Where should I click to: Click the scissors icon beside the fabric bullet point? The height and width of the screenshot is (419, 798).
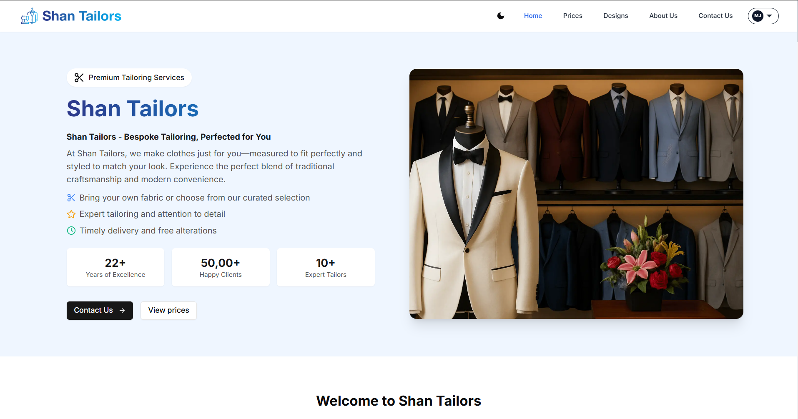coord(71,198)
